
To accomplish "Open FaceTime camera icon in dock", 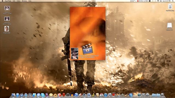I will pos(84,95).
